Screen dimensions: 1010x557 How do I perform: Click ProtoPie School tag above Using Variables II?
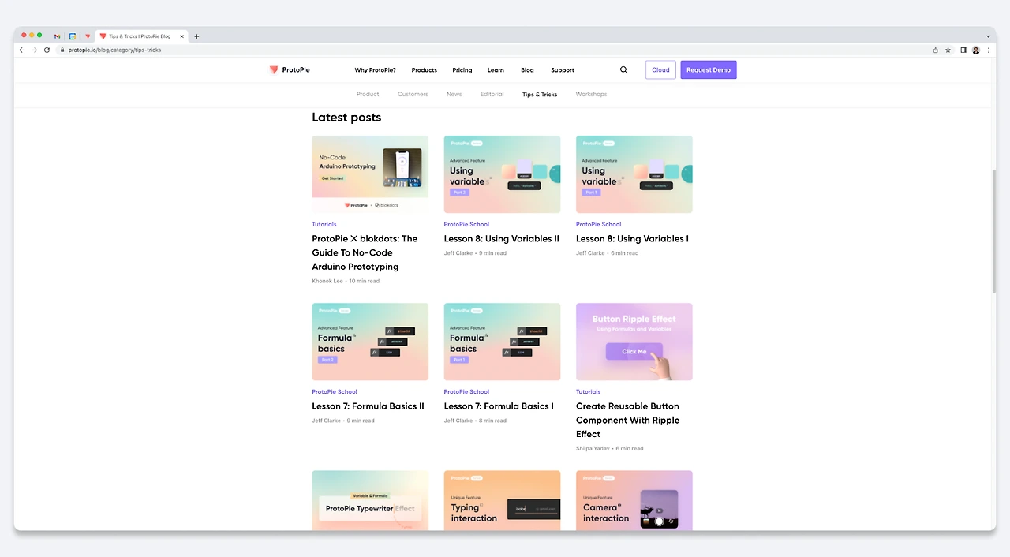pos(466,224)
